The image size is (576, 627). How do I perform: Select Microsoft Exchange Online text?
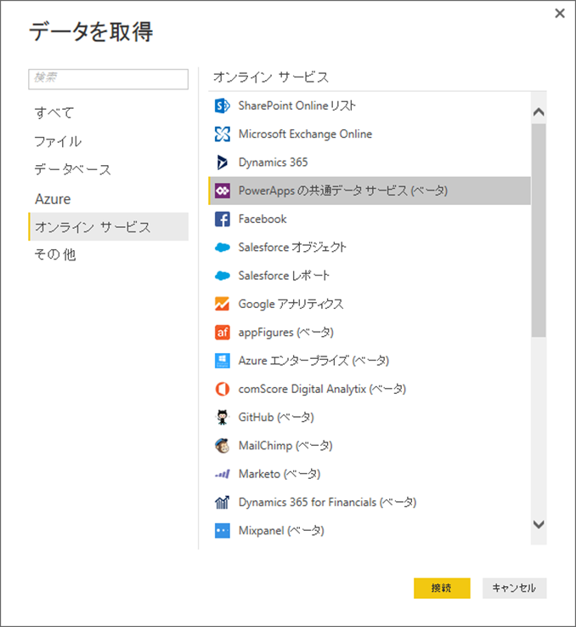(x=305, y=134)
